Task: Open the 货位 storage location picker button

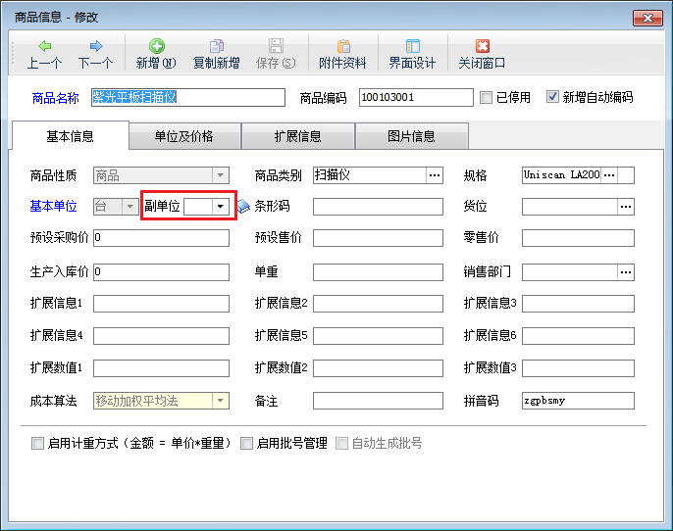Action: click(x=626, y=206)
